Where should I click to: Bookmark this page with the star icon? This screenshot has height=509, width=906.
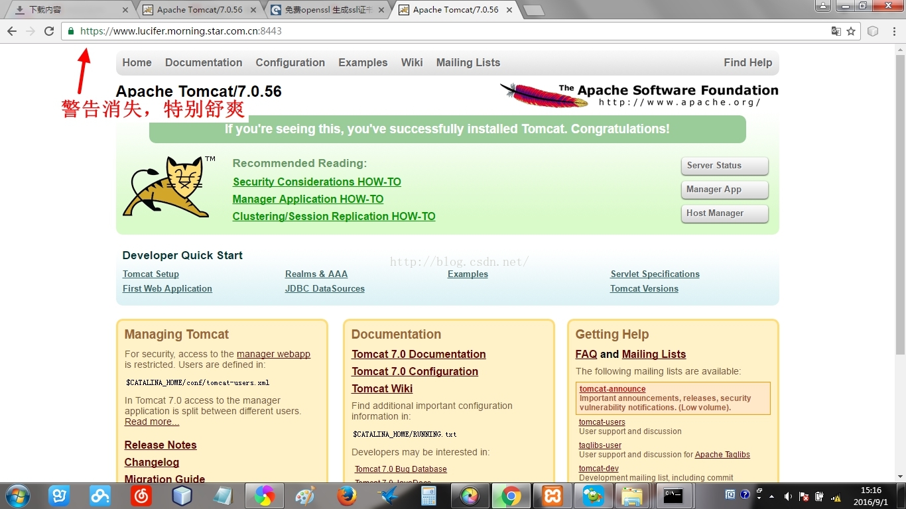tap(851, 31)
